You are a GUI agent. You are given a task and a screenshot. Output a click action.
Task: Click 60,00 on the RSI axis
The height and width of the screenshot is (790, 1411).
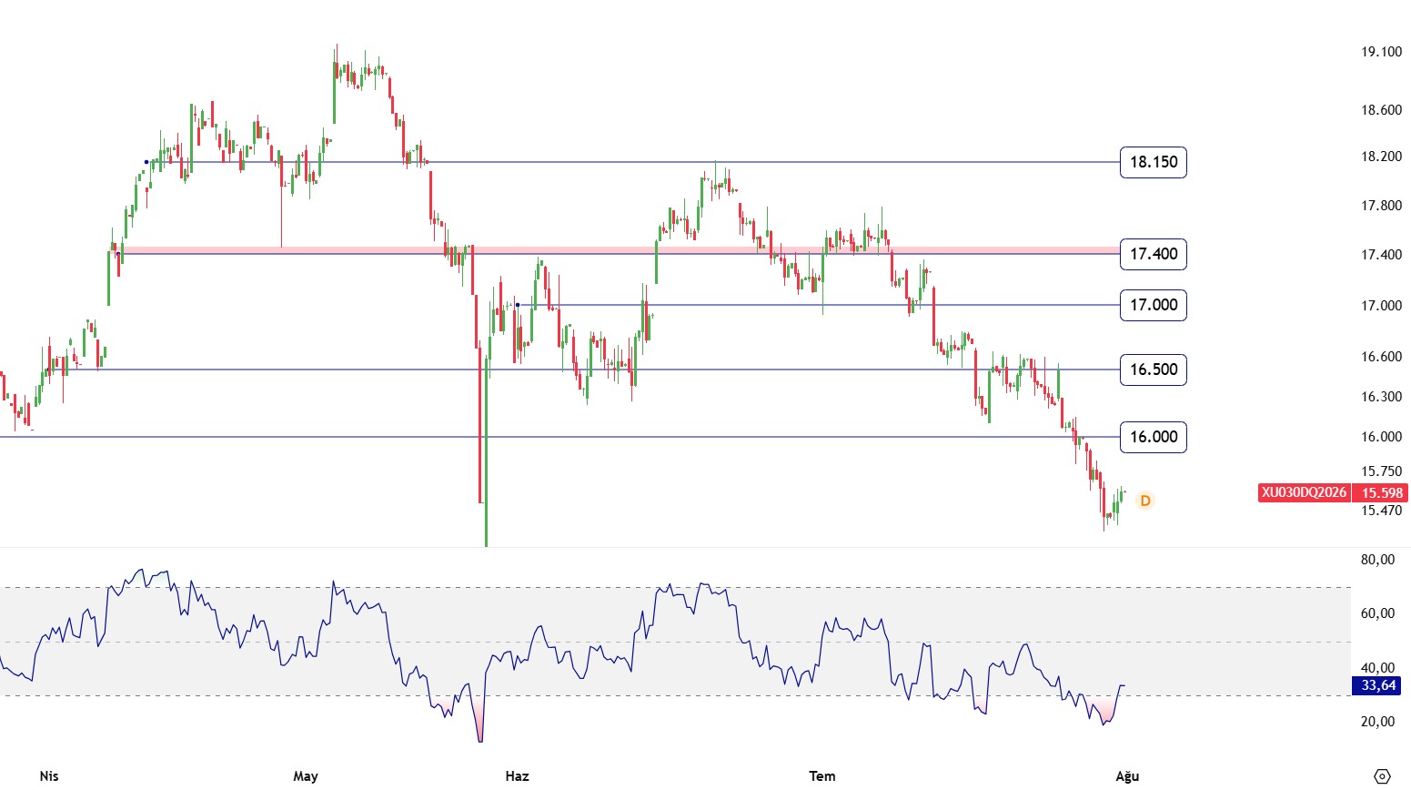tap(1377, 613)
